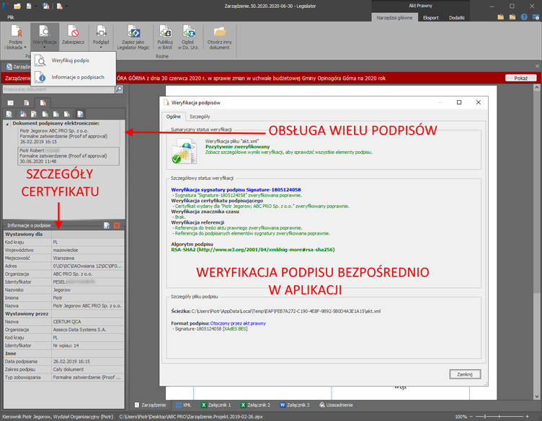Open the Załącznik 2 bottom tab
Image resolution: width=542 pixels, height=421 pixels.
click(256, 404)
